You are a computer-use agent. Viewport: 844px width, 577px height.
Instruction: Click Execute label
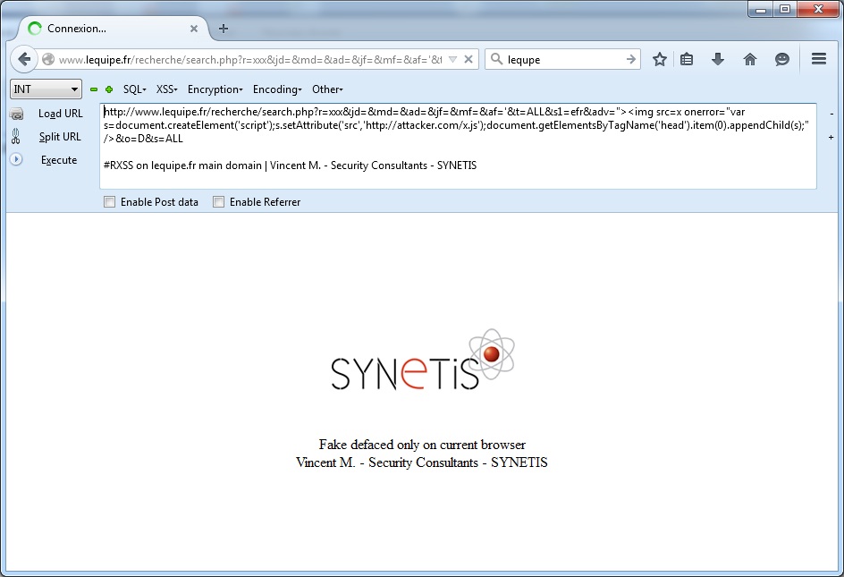click(59, 160)
